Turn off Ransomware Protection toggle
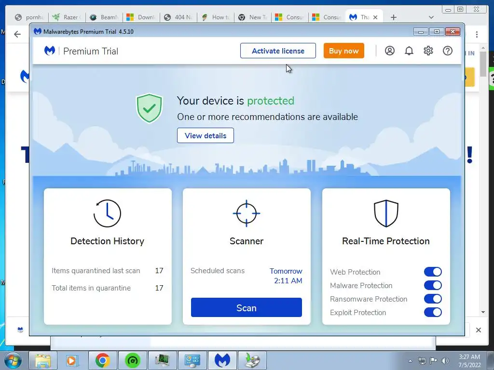 click(433, 299)
